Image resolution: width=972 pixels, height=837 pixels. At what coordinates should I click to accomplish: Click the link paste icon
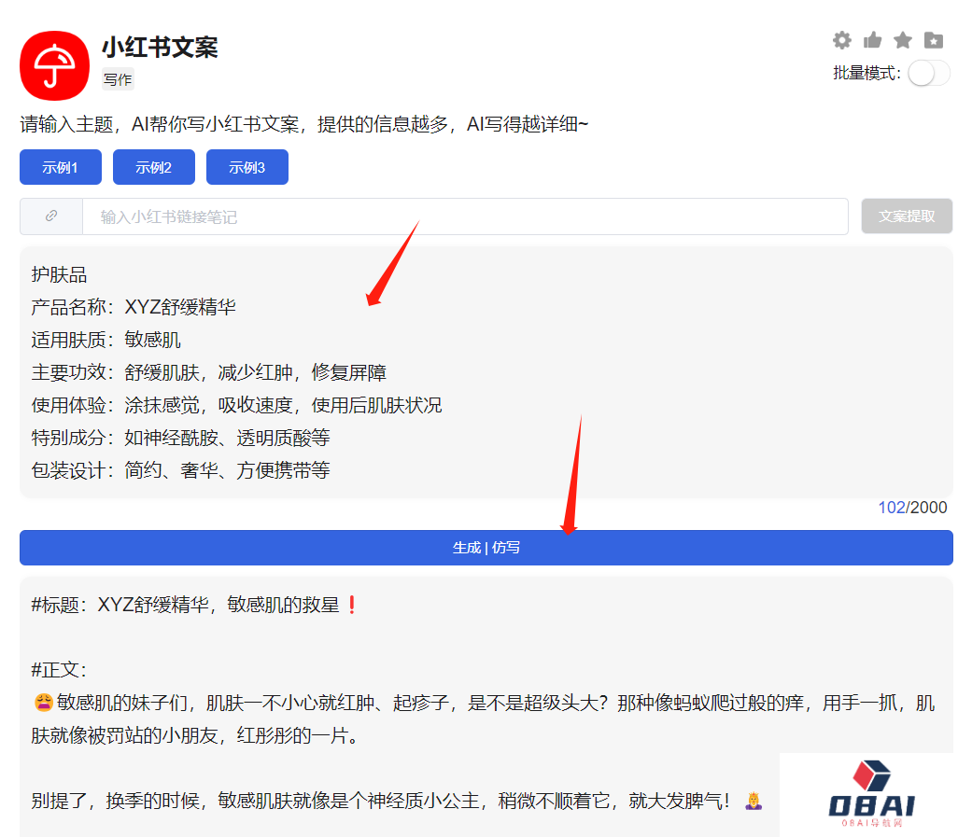coord(51,216)
